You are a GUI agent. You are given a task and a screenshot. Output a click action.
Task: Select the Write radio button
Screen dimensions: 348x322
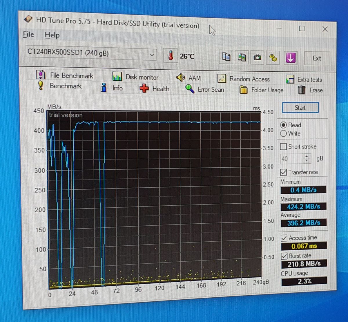coord(284,133)
